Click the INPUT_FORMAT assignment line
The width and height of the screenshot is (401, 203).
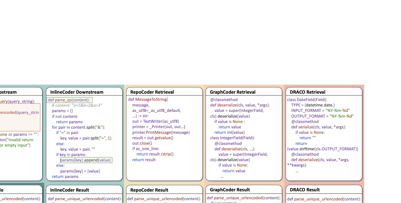[320, 110]
